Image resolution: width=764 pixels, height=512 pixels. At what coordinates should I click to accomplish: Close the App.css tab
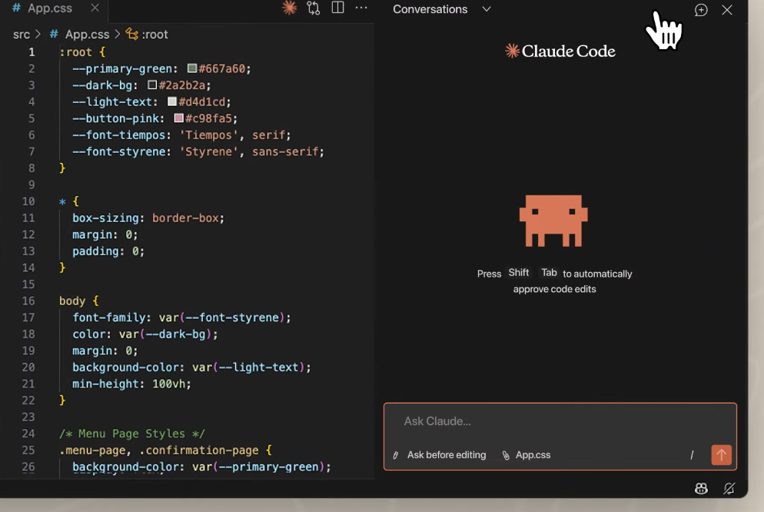[95, 8]
